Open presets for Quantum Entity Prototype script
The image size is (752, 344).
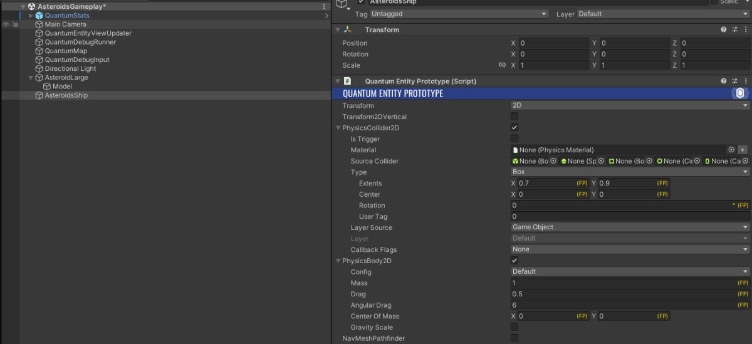735,81
